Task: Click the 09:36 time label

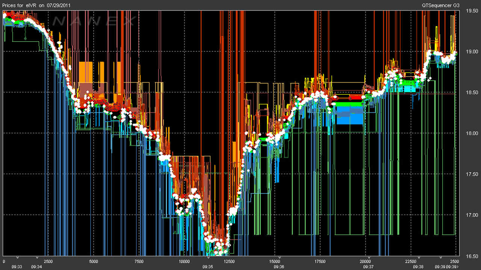Action: (x=279, y=267)
